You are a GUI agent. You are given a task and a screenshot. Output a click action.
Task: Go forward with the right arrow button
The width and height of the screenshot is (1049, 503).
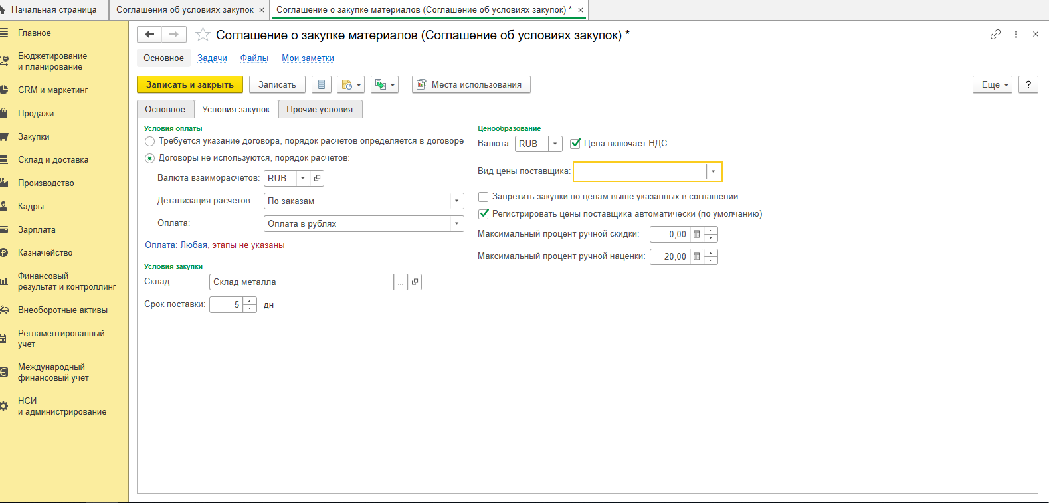point(174,34)
